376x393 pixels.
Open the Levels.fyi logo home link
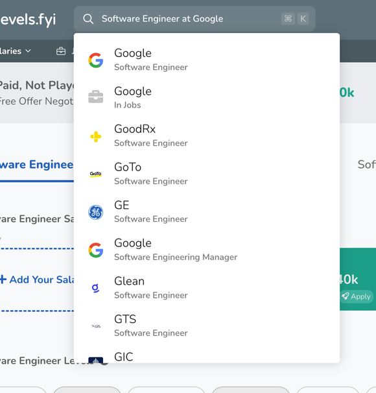[x=28, y=19]
